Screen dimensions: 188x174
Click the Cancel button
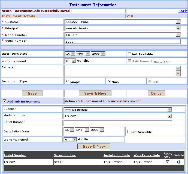[x=156, y=93]
